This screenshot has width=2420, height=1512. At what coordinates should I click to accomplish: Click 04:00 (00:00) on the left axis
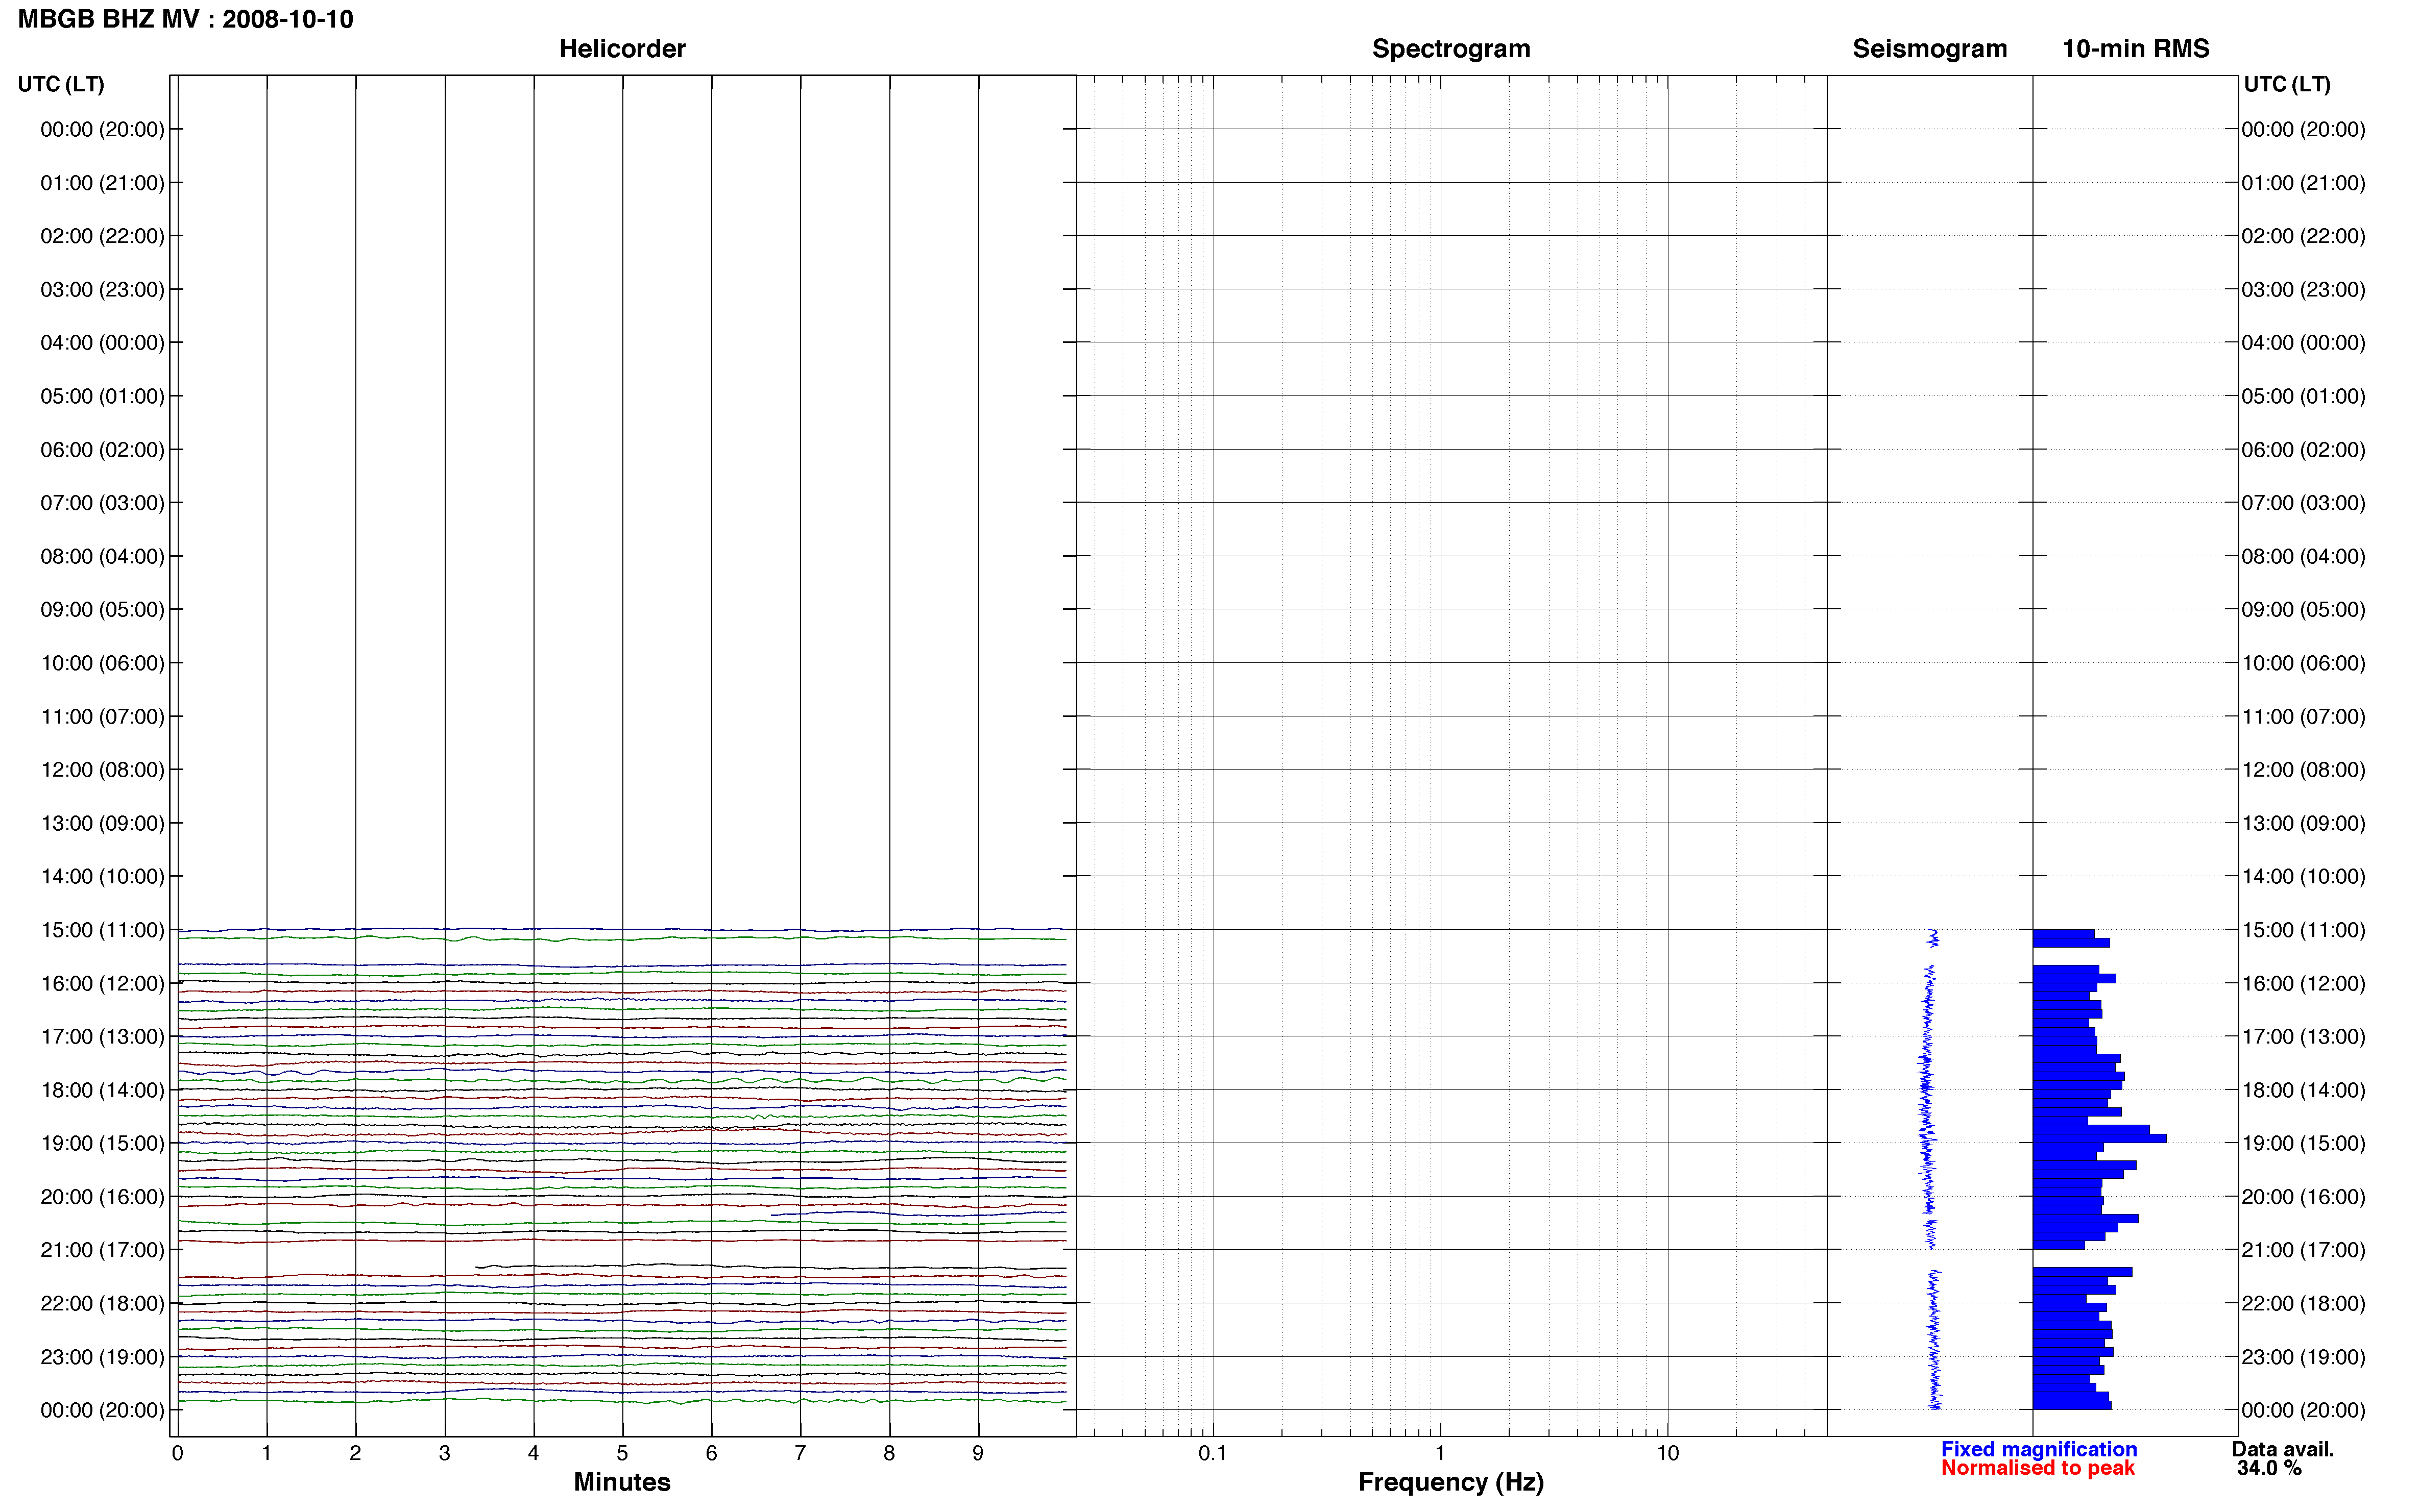[102, 343]
